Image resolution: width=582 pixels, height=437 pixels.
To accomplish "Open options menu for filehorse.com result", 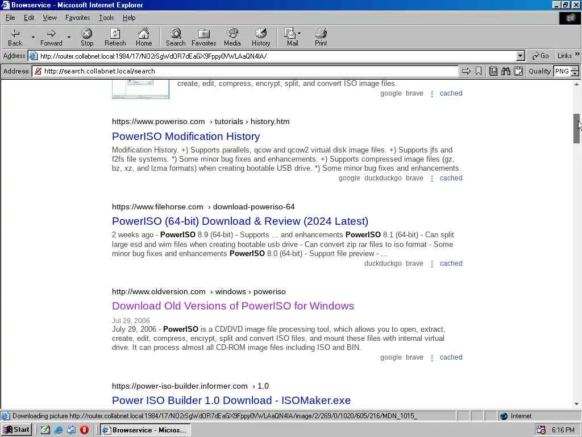I will (432, 264).
